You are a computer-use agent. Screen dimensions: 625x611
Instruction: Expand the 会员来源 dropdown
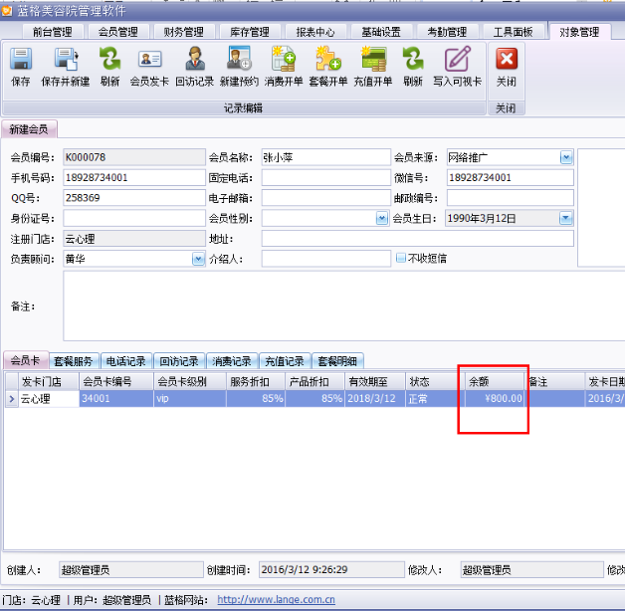click(x=566, y=157)
